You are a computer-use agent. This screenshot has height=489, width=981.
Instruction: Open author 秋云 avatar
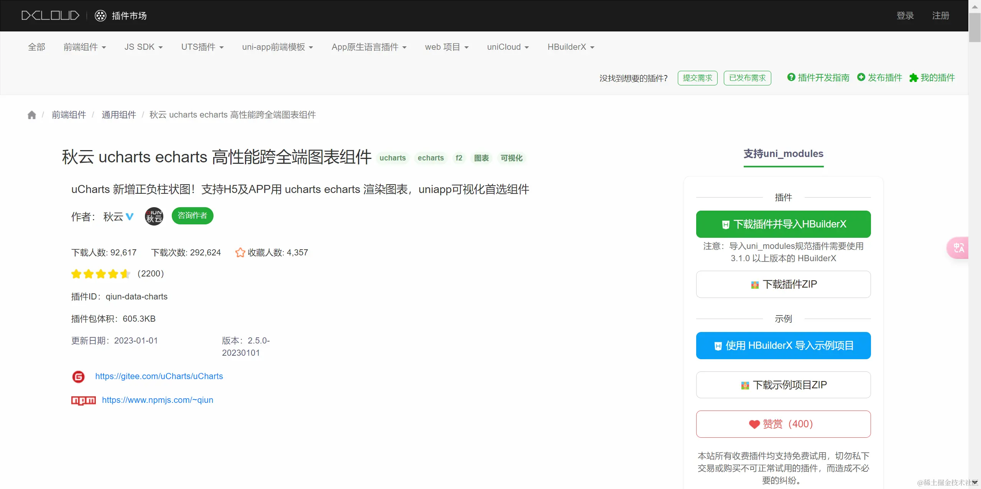[154, 216]
